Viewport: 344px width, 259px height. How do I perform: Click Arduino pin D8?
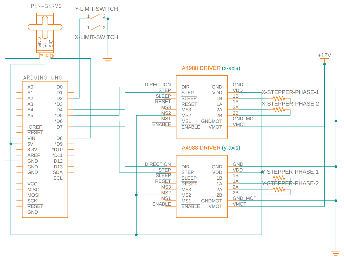pos(60,138)
